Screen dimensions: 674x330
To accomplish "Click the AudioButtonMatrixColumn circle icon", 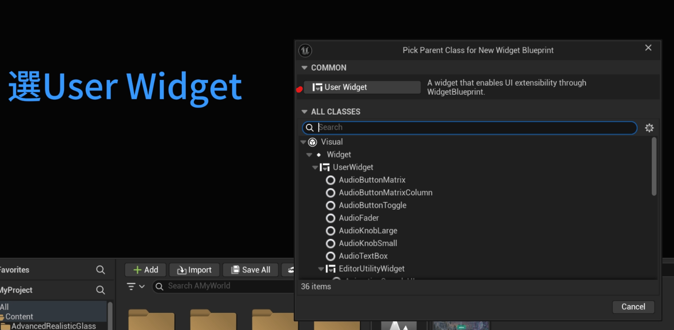I will 331,193.
